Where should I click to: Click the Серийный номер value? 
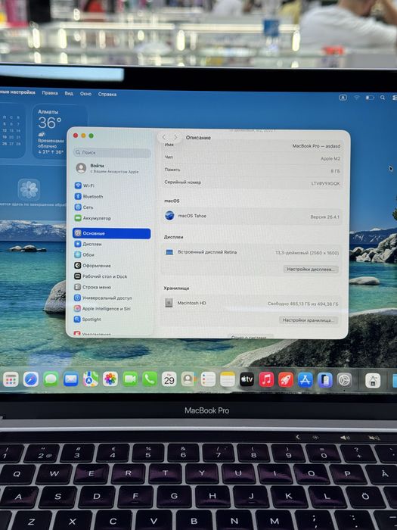tap(325, 183)
